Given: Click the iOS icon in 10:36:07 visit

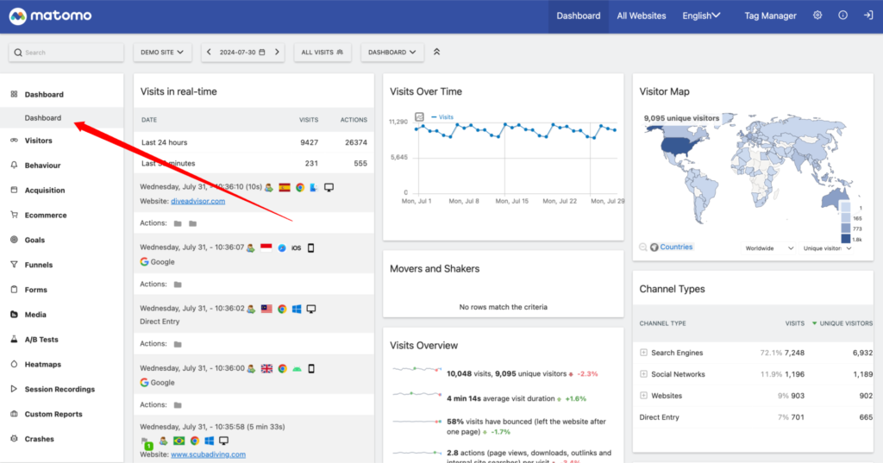Looking at the screenshot, I should 297,247.
